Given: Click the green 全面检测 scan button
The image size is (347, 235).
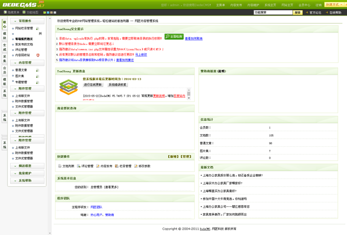Looking at the screenshot, I should (x=174, y=36).
